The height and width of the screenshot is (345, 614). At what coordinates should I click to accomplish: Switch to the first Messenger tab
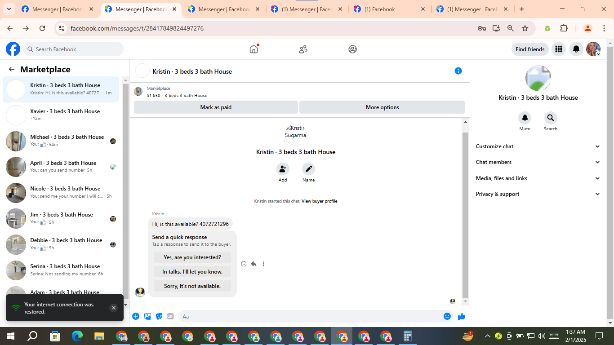(58, 9)
